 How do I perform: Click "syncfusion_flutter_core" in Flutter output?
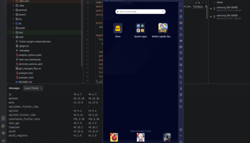click(24, 119)
